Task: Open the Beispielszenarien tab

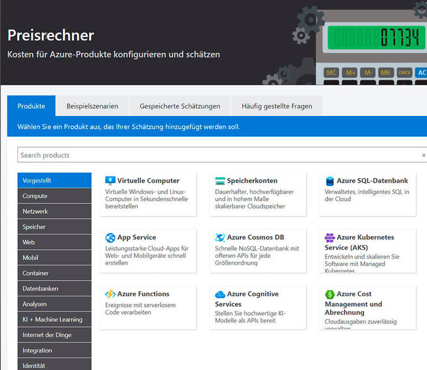Action: tap(92, 106)
